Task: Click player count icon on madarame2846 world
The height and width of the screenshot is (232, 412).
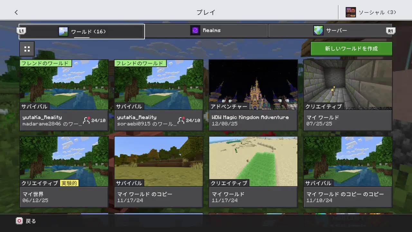Action: (x=86, y=121)
